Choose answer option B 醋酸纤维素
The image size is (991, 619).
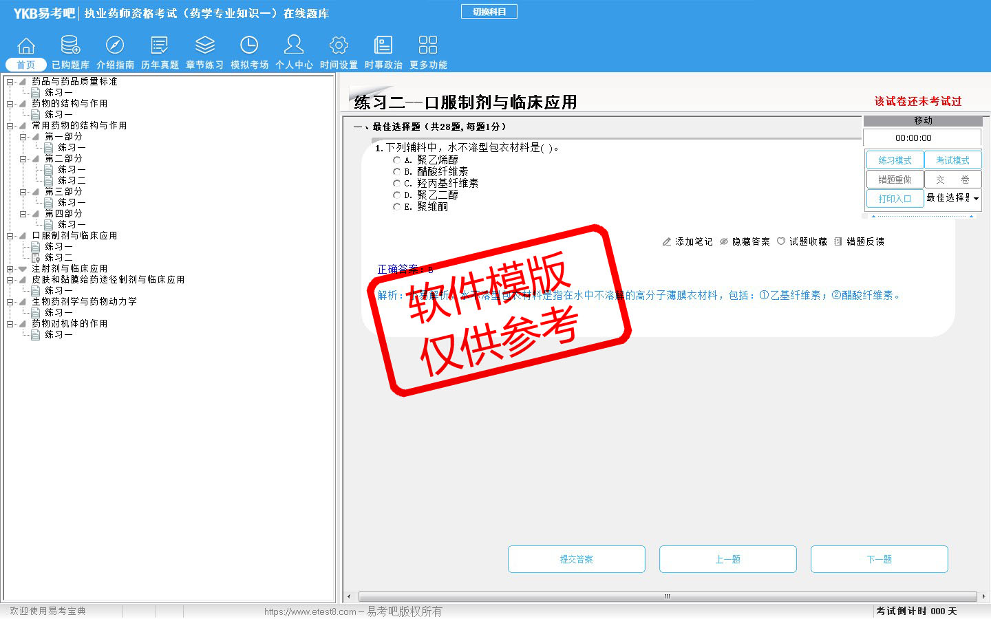click(396, 172)
